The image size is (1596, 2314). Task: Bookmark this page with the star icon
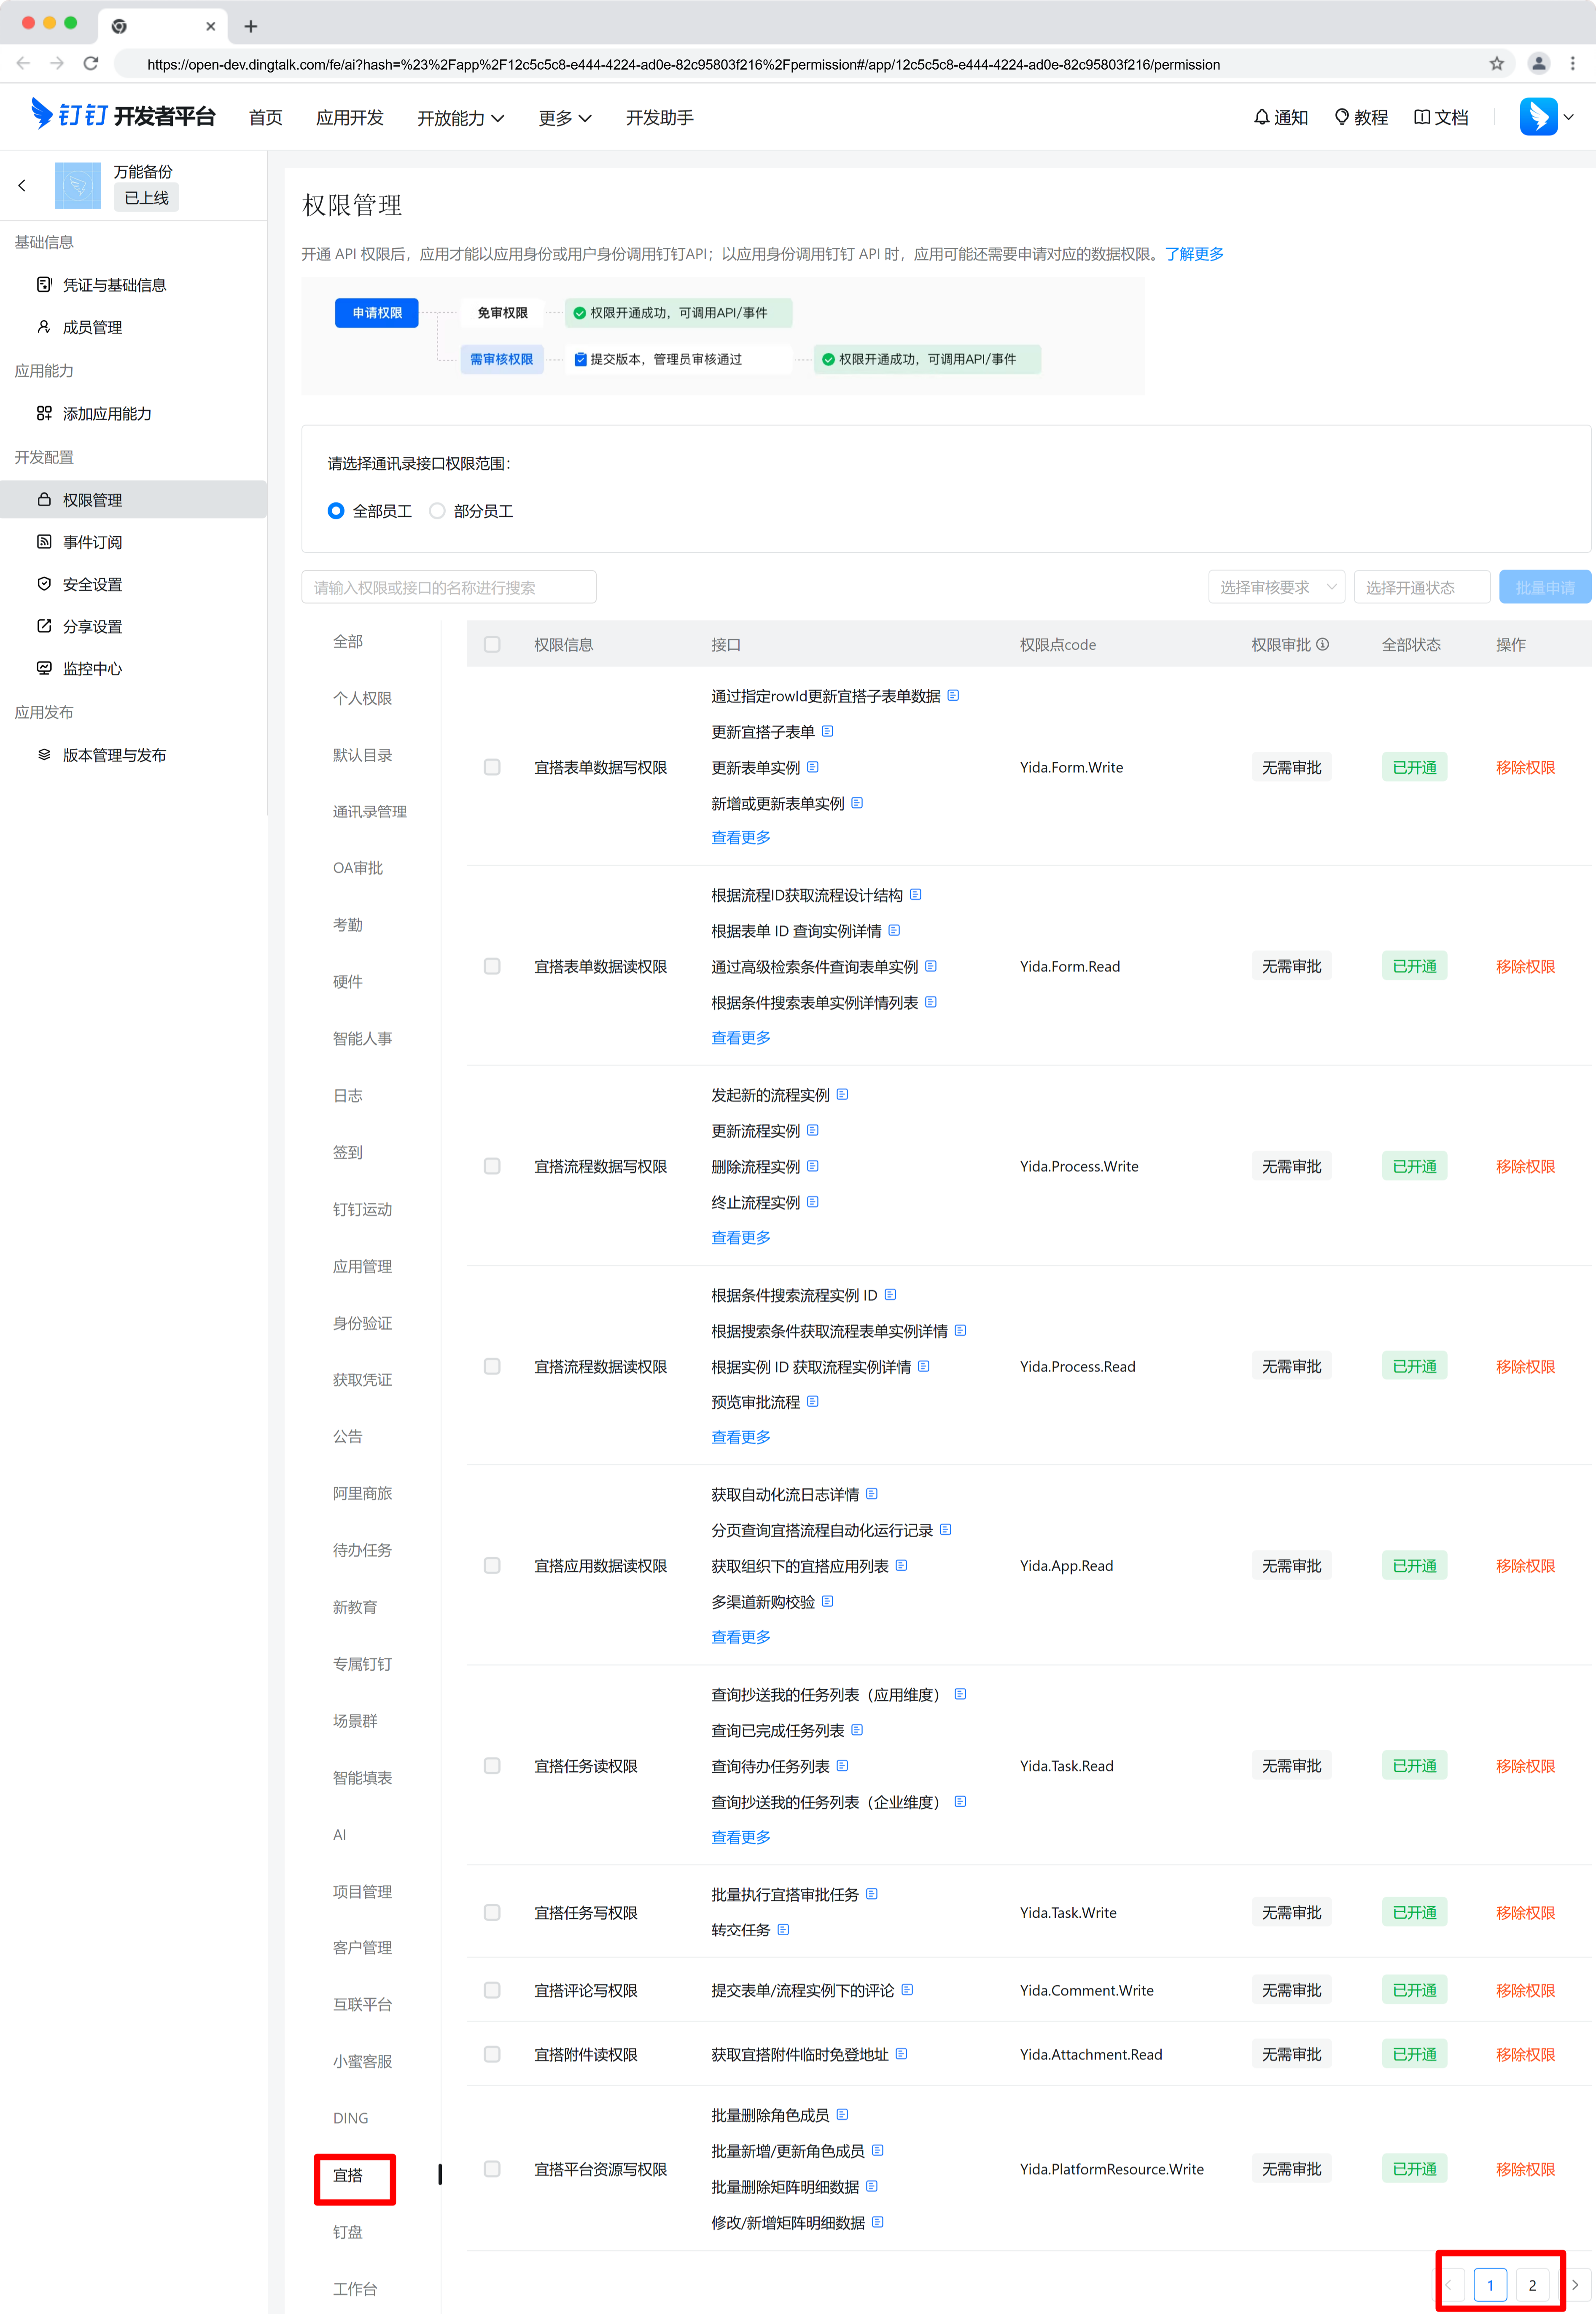[x=1496, y=64]
